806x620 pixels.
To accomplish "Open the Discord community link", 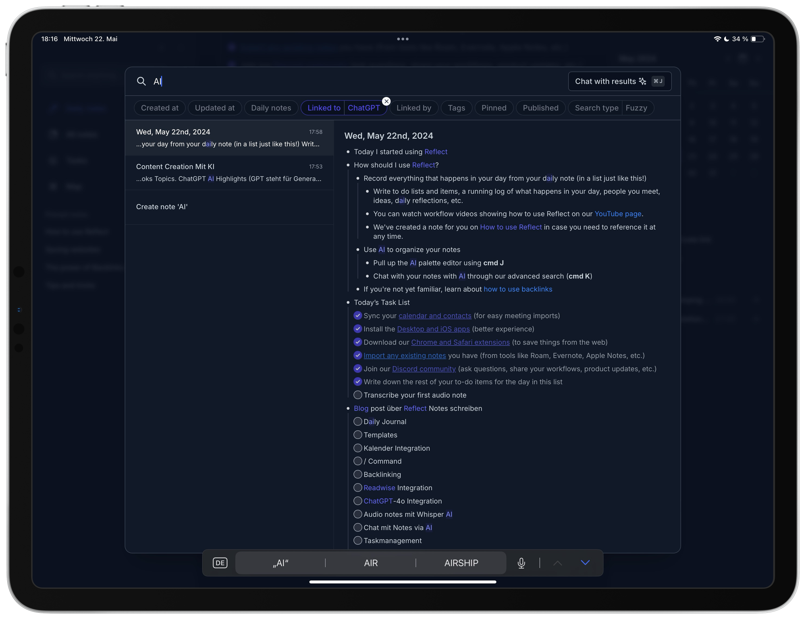I will (x=424, y=369).
